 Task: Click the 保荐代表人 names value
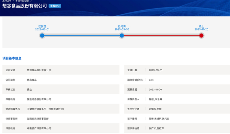tap(155, 99)
